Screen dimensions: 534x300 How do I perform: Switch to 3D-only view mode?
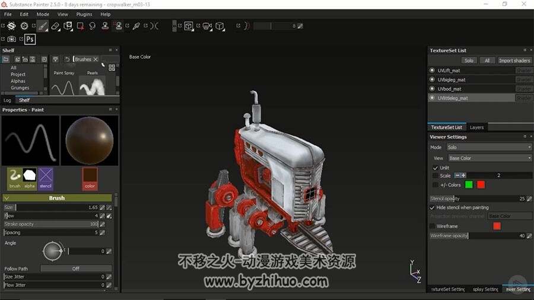[188, 26]
